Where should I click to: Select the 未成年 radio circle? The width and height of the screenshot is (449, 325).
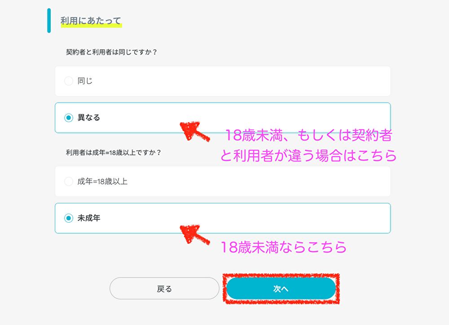[68, 219]
